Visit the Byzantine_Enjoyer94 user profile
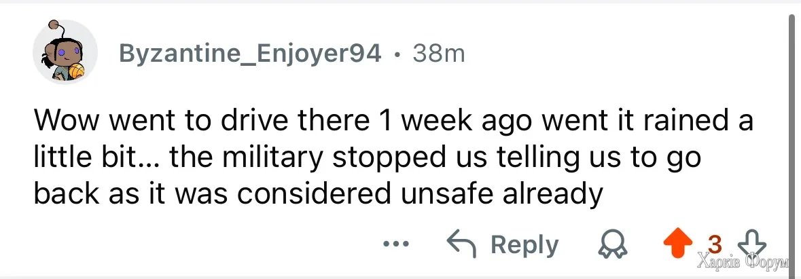 click(250, 53)
